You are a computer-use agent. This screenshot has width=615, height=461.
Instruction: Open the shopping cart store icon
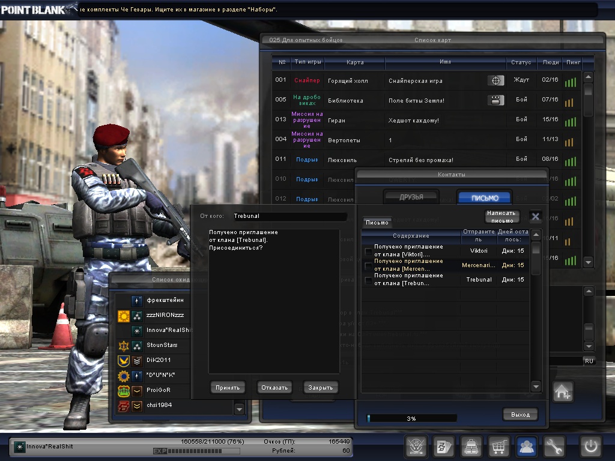click(x=500, y=447)
